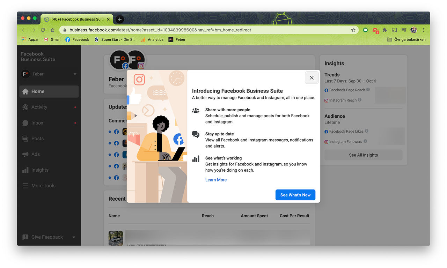The height and width of the screenshot is (268, 447).
Task: Click Feber Instagram profile picture
Action: pos(136,60)
